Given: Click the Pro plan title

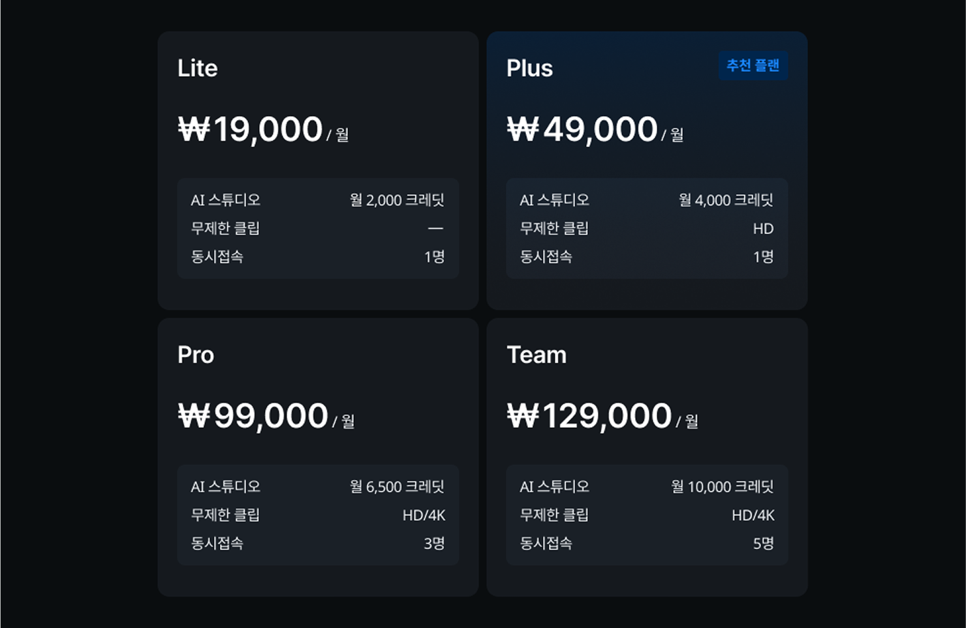Looking at the screenshot, I should (x=196, y=355).
